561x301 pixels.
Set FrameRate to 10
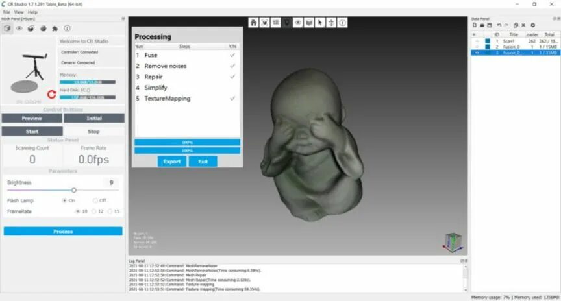coord(77,211)
